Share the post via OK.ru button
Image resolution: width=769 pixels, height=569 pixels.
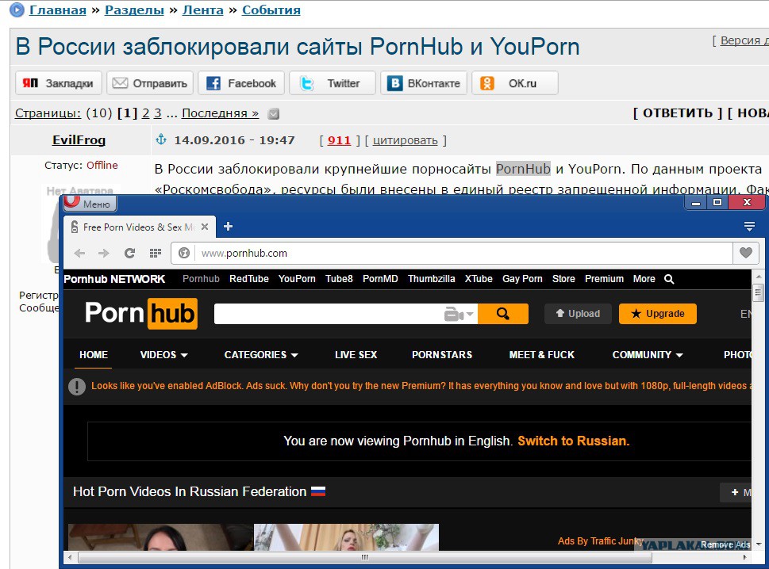[x=515, y=82]
